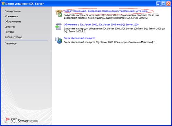This screenshot has width=172, height=126.
Task: Click Поиск обновлений продукта link
Action: tap(79, 38)
